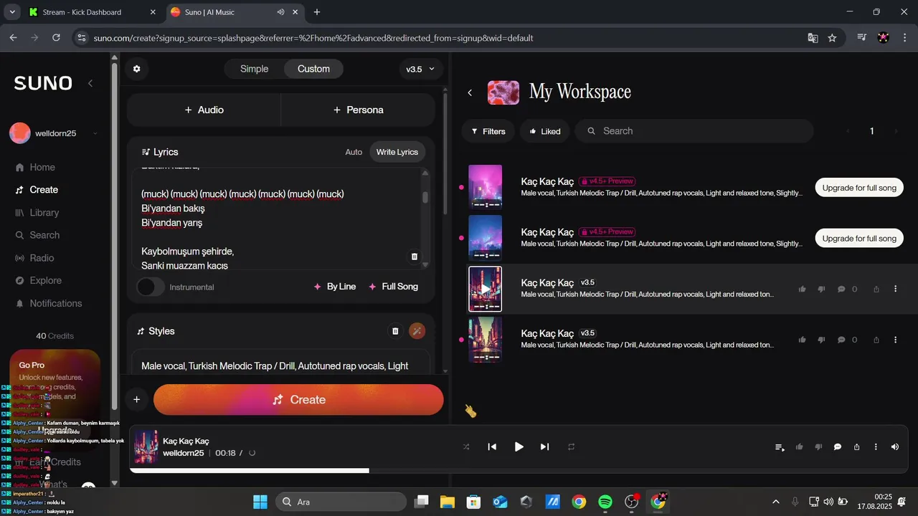
Task: Open Library from the sidebar
Action: [44, 212]
